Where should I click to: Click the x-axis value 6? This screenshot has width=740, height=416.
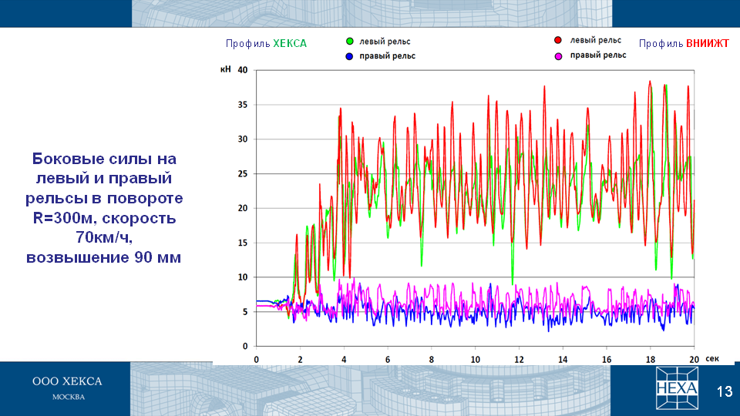coord(388,360)
